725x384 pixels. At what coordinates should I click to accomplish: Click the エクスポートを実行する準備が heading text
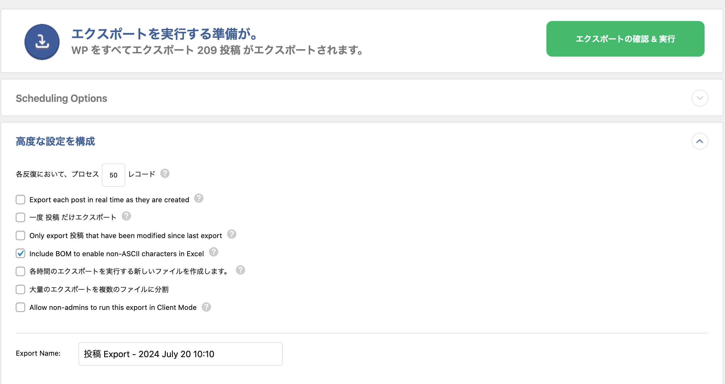coord(165,34)
